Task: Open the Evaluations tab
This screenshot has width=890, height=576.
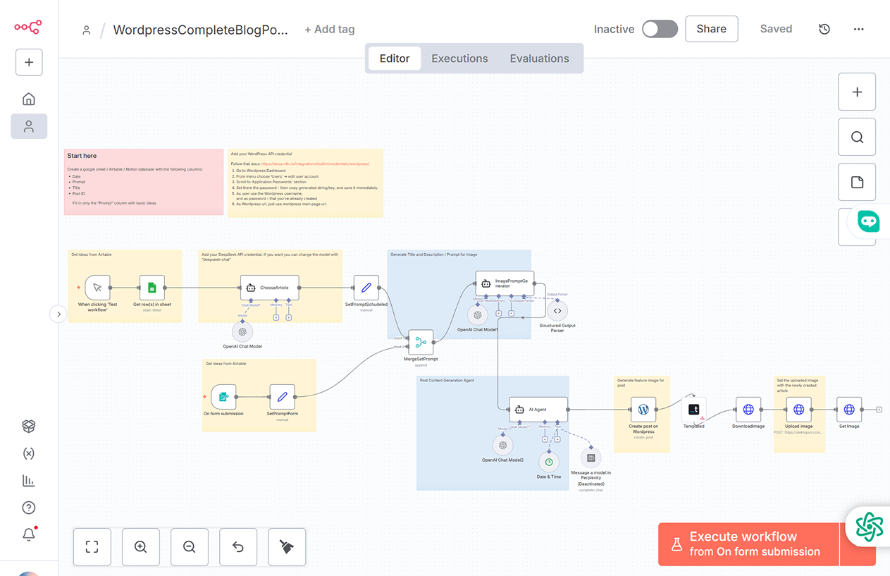Action: 540,59
